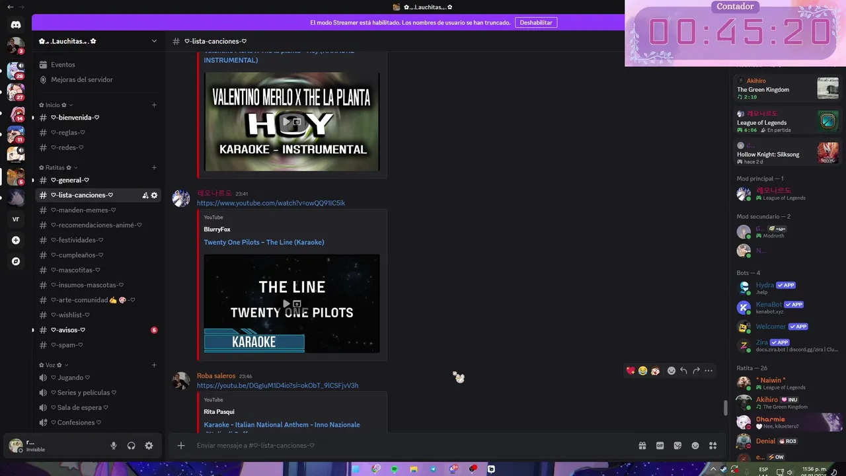Toggle microphone mute in user panel
Viewport: 846px width, 476px height.
[114, 446]
